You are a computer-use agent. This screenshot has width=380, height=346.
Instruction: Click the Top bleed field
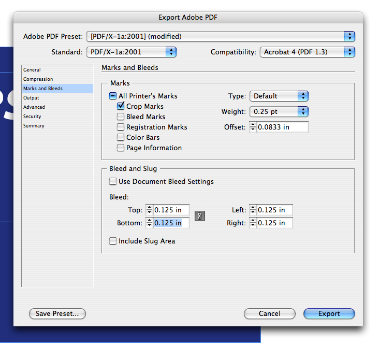tap(171, 210)
